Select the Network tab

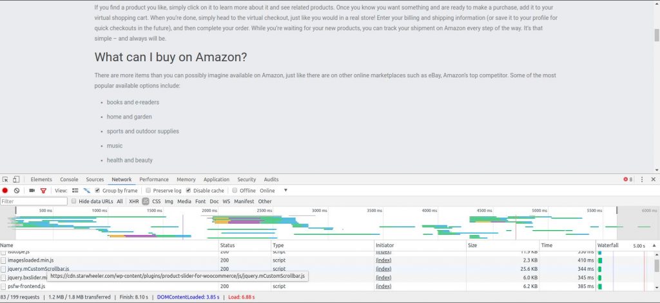pyautogui.click(x=122, y=179)
